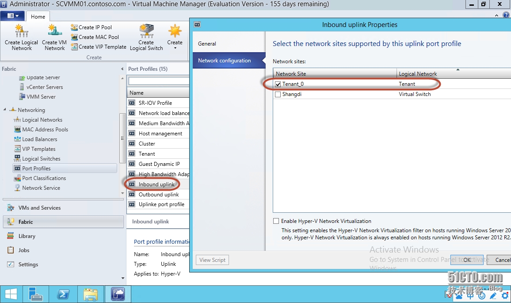Select the Cluster port profile row
The height and width of the screenshot is (303, 511).
tap(158, 144)
